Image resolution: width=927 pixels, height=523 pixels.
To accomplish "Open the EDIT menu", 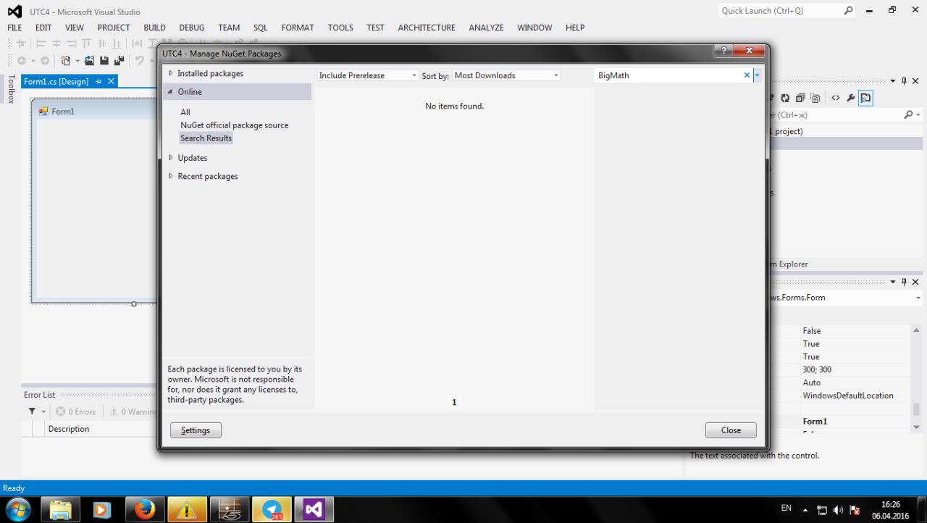I will (43, 28).
